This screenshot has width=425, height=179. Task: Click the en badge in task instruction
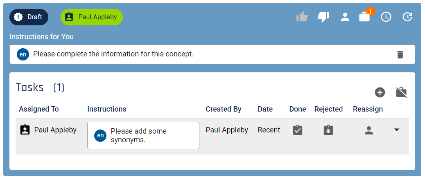(100, 135)
